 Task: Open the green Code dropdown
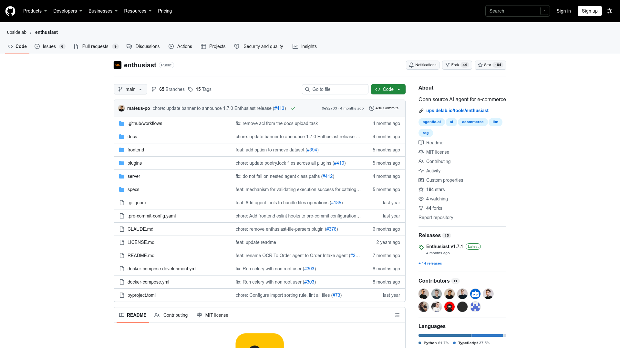(x=388, y=89)
